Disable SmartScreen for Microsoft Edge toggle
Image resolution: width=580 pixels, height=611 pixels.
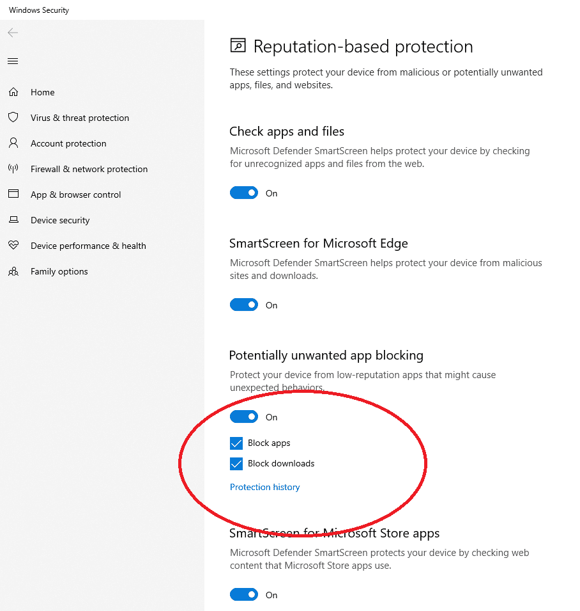pos(244,305)
